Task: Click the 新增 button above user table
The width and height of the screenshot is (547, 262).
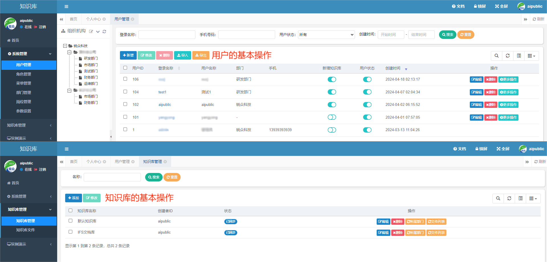Action: pos(128,55)
